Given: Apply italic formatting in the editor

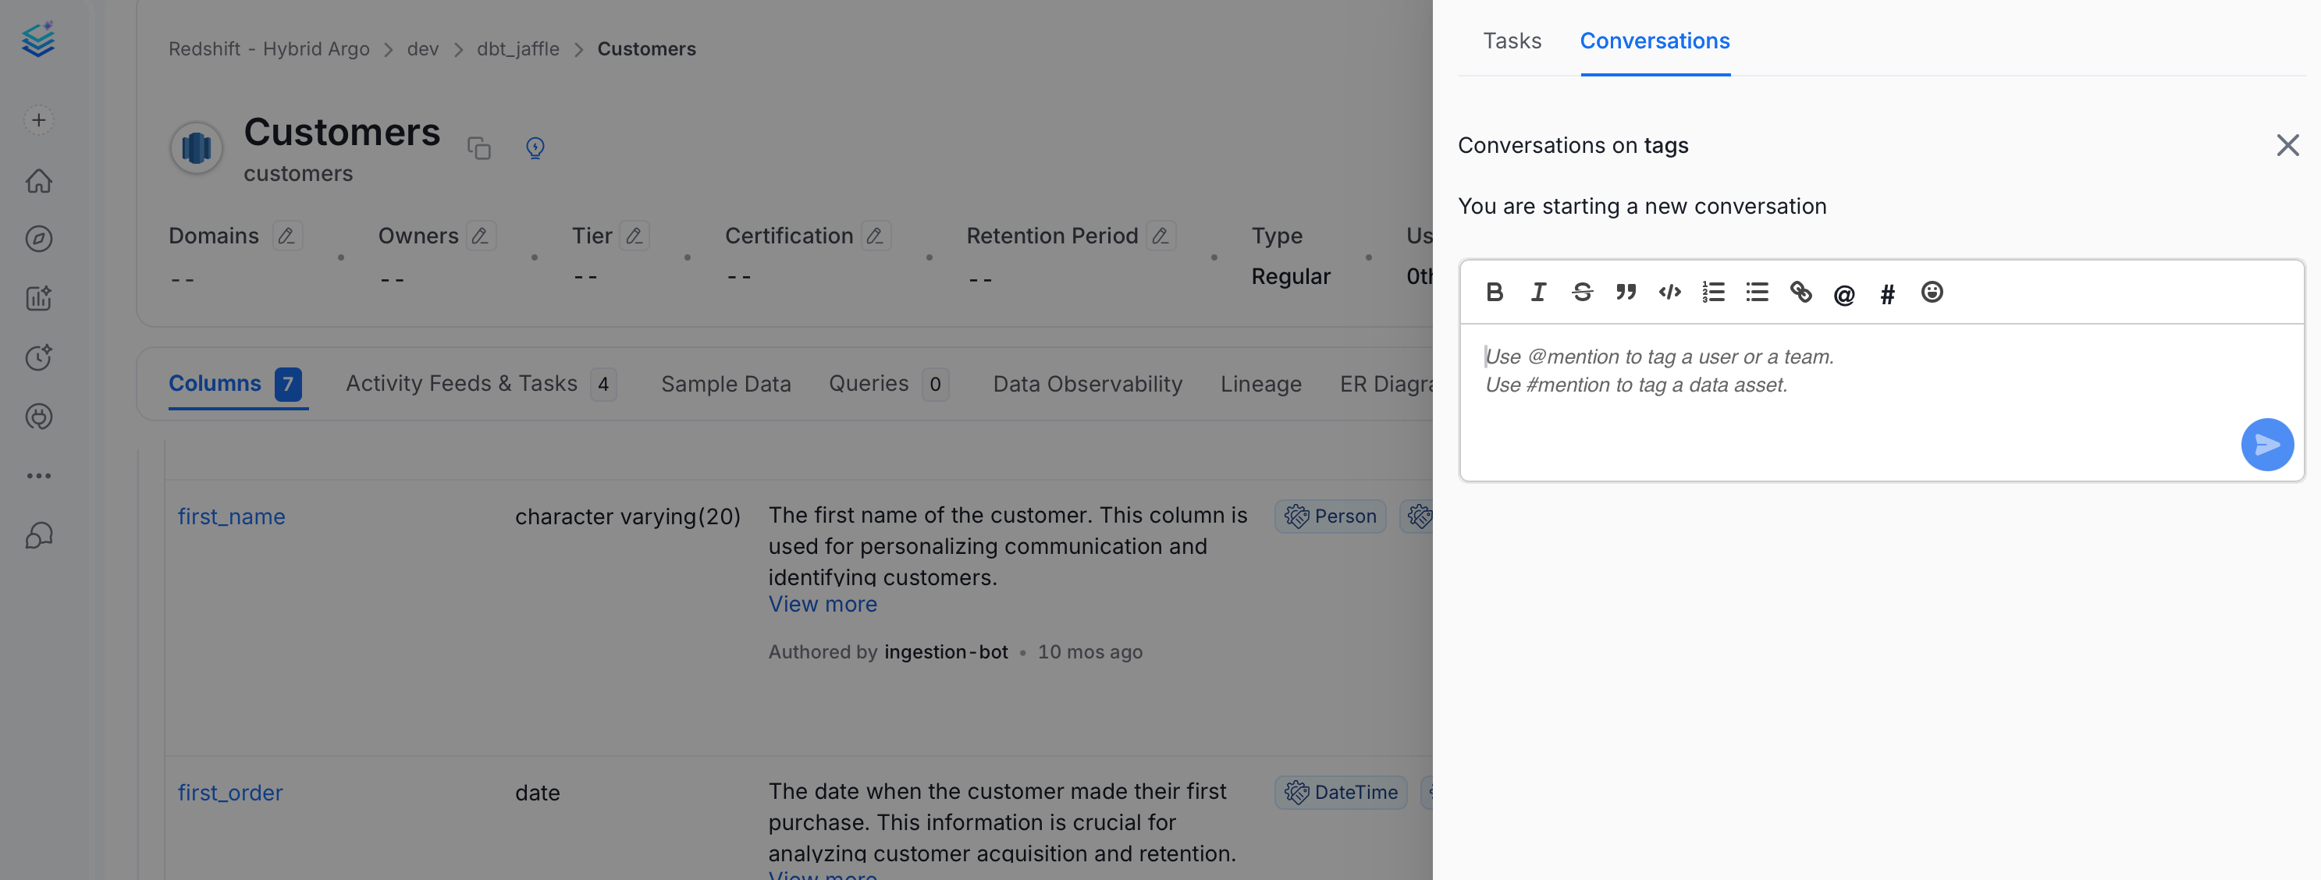Looking at the screenshot, I should click(x=1538, y=293).
